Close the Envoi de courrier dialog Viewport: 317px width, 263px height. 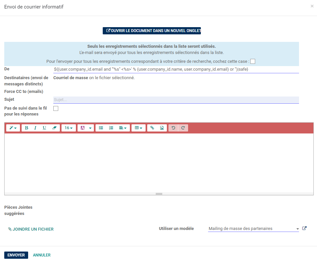point(312,6)
